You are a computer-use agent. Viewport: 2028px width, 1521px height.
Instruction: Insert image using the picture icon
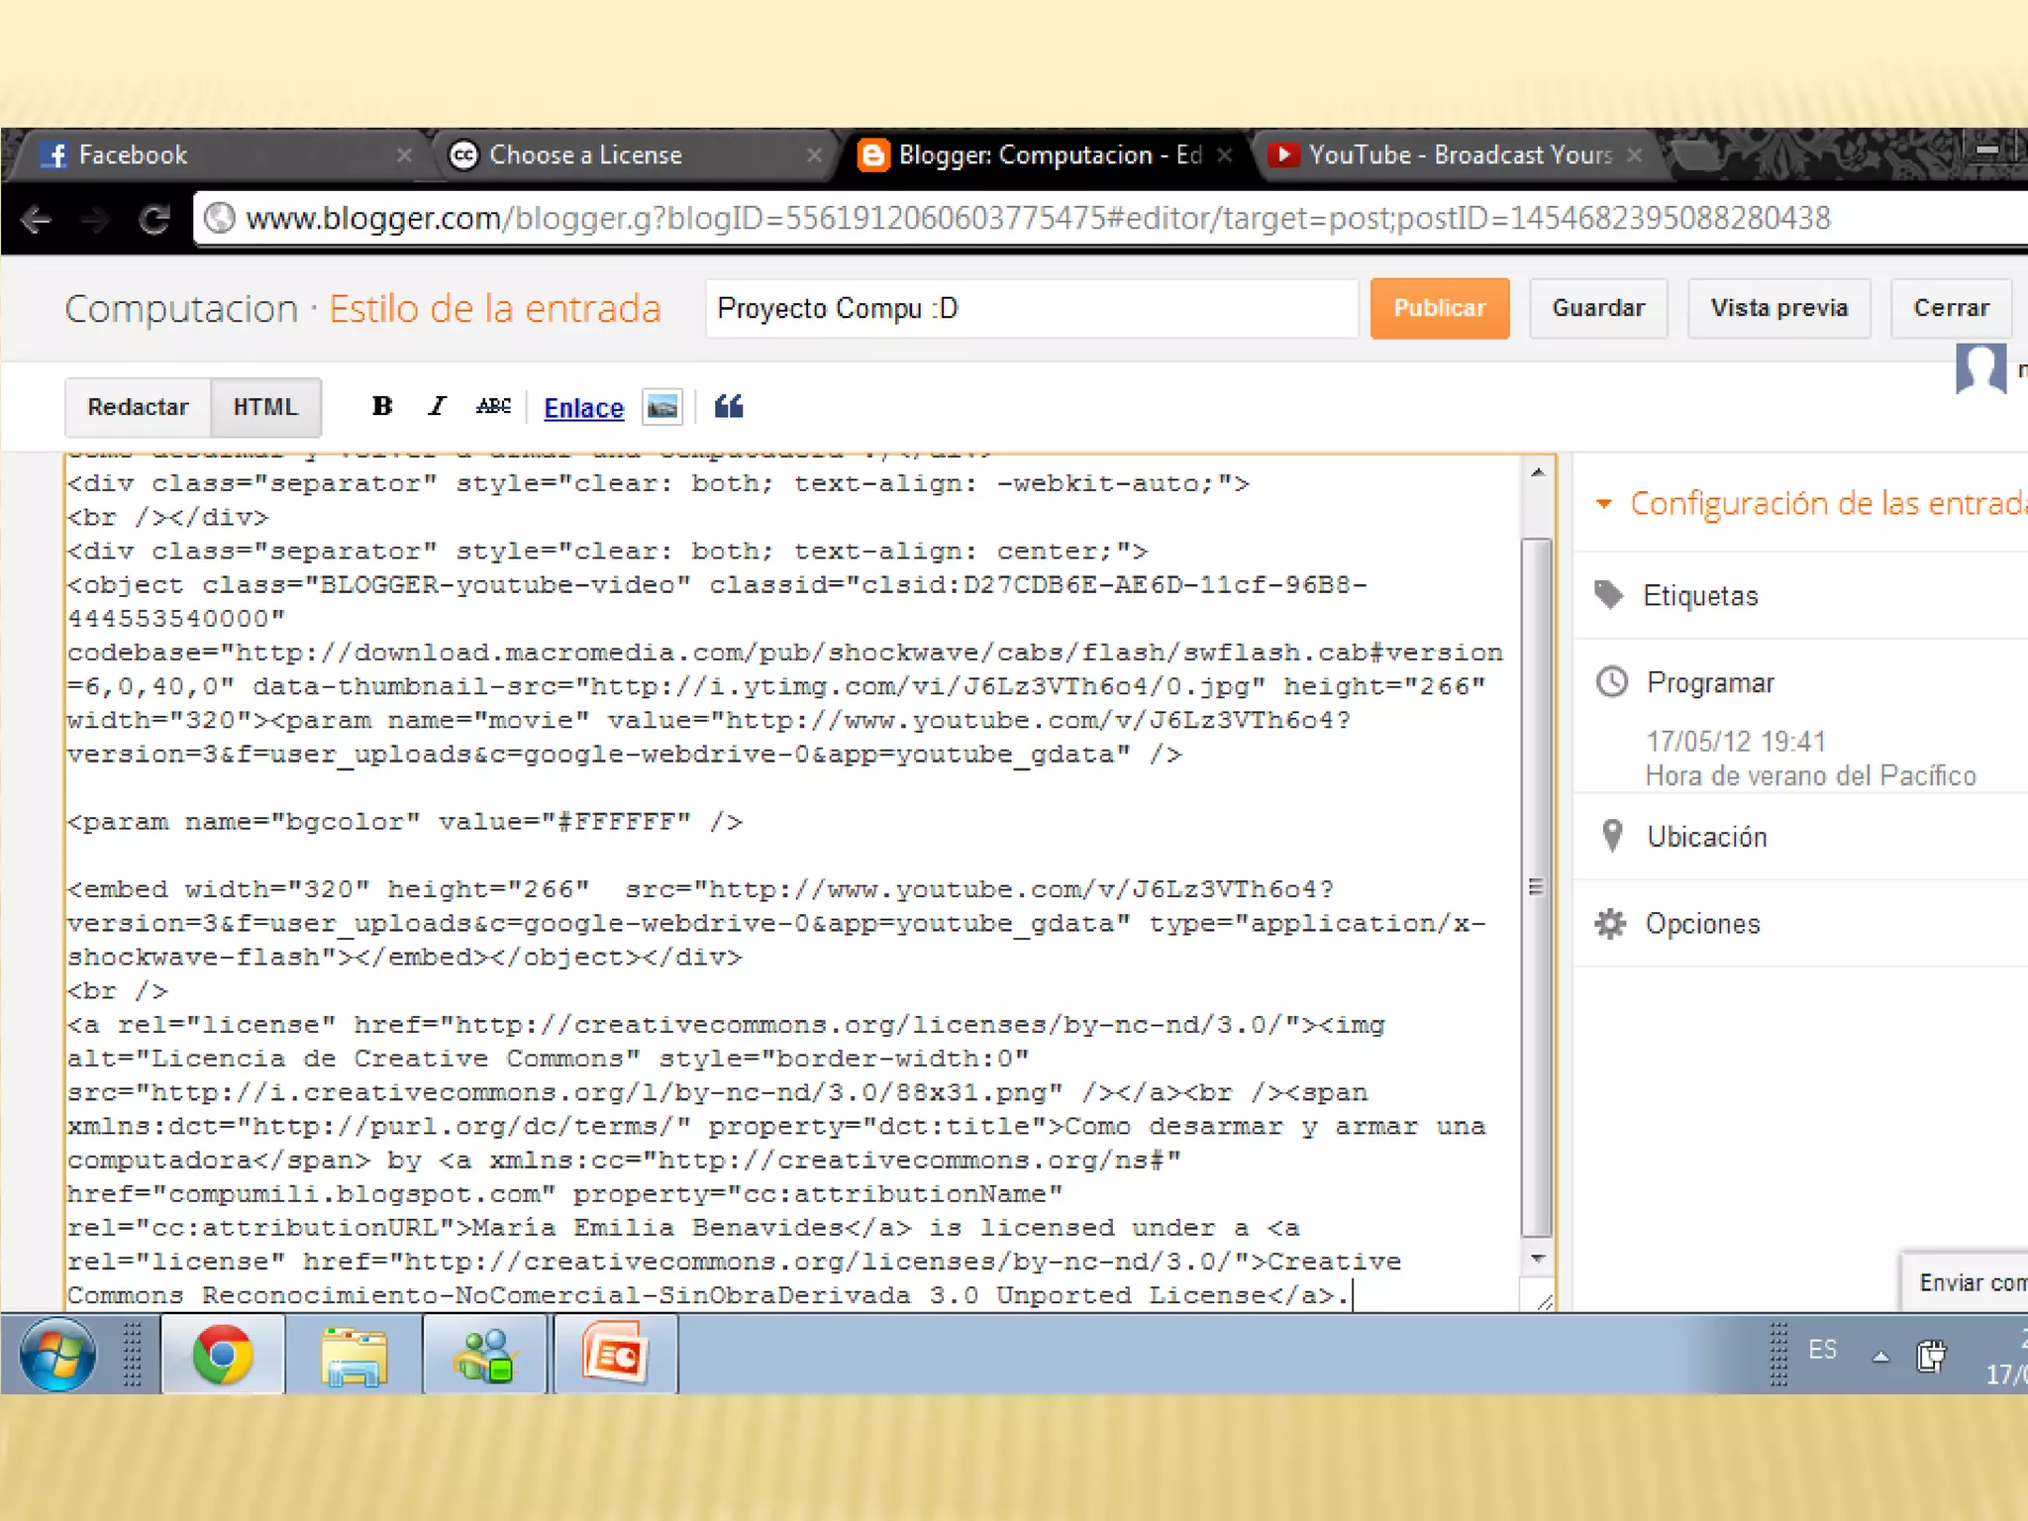pyautogui.click(x=661, y=407)
